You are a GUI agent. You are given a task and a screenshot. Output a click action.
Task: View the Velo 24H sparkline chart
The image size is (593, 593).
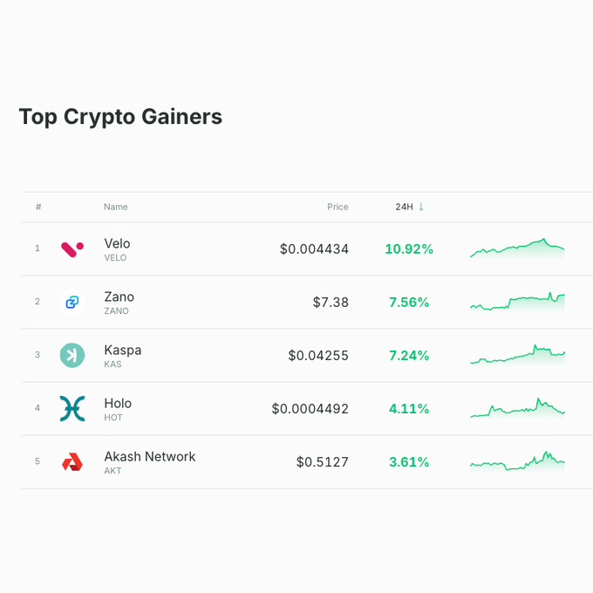point(517,249)
